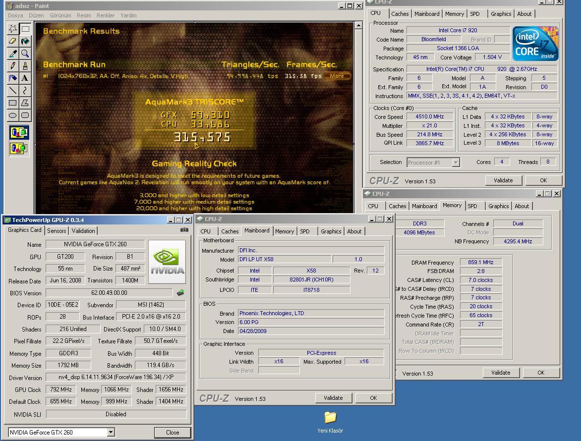Select the Rounded Rectangle tool in Paint
581x441 pixels.
[x=25, y=115]
